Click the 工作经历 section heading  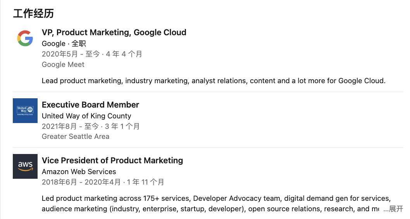tap(33, 14)
